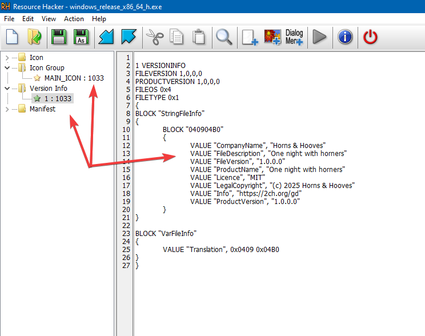This screenshot has width=425, height=336.
Task: Expand the Manifest folder node
Action: click(7, 109)
